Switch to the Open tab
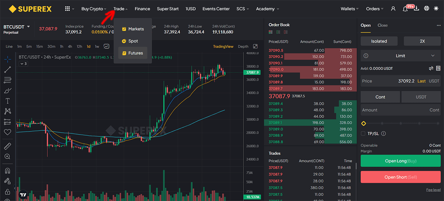This screenshot has height=201, width=444. tap(366, 25)
